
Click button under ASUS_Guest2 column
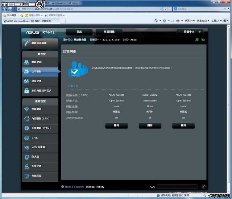[150, 126]
